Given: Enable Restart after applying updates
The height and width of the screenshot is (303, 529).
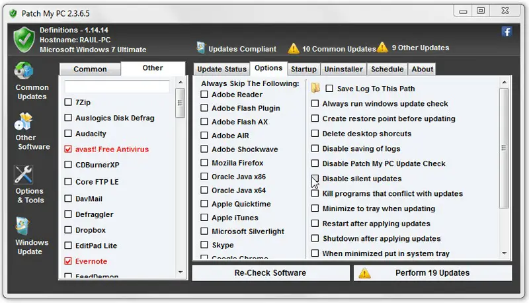Looking at the screenshot, I should tap(315, 223).
